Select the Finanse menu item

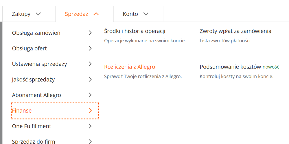(x=22, y=111)
